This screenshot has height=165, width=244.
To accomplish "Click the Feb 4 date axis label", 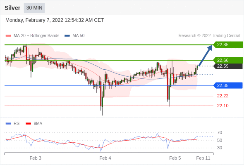I will (105, 158).
